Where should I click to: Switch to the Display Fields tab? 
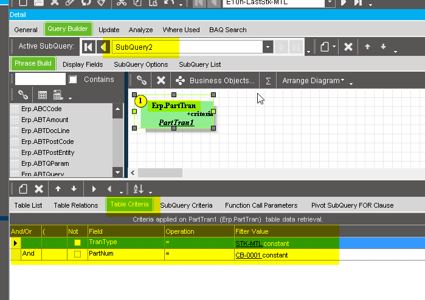pos(83,64)
